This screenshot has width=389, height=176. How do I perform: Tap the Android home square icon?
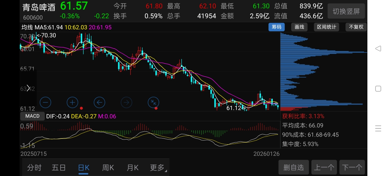pos(378,89)
